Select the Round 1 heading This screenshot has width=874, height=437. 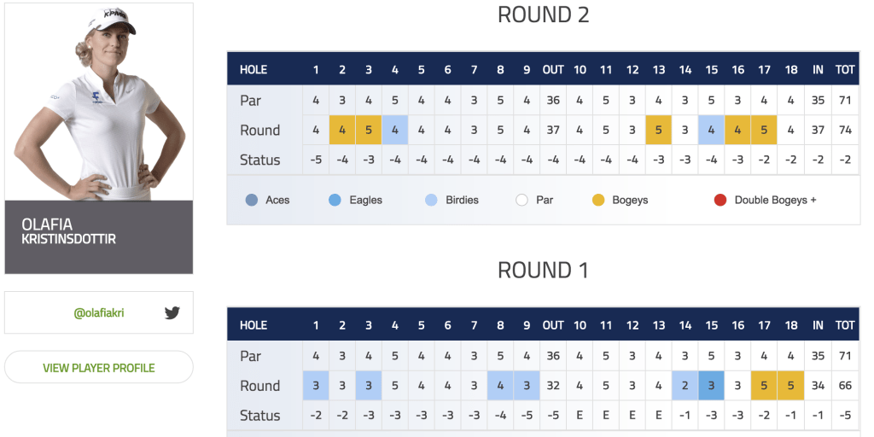pyautogui.click(x=544, y=271)
